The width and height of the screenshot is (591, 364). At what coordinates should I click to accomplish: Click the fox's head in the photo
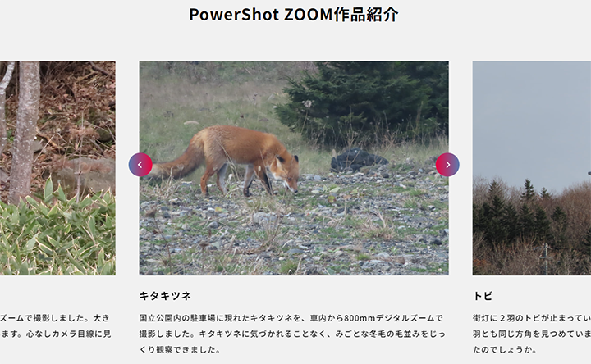[x=286, y=172]
